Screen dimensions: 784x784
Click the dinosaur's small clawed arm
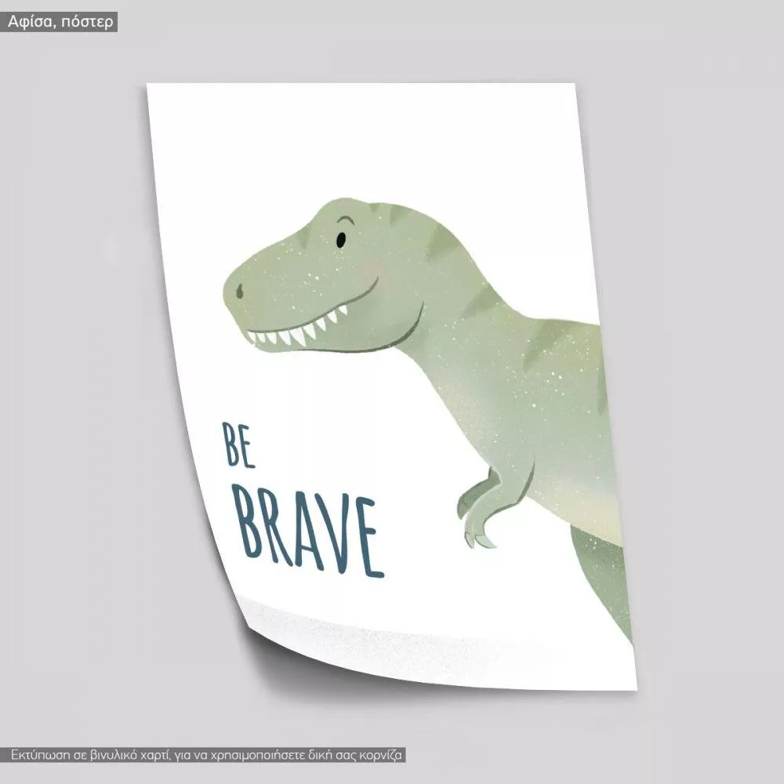tap(486, 506)
